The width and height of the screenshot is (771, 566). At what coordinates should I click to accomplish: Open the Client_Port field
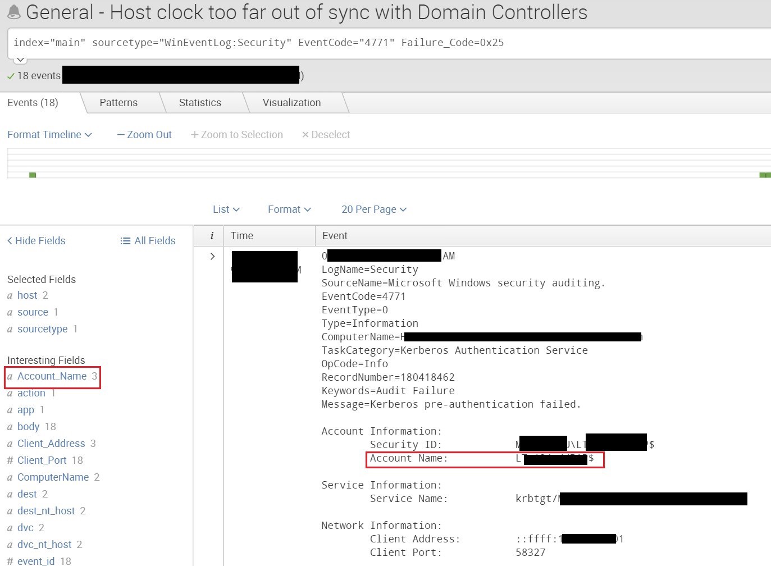(x=42, y=460)
